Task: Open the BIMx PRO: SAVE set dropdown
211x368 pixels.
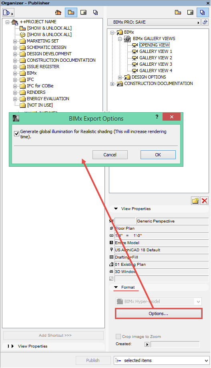Action: tap(154, 22)
